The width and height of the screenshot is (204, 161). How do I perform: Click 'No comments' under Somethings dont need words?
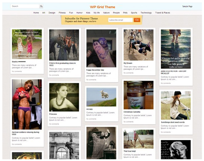click(x=166, y=132)
